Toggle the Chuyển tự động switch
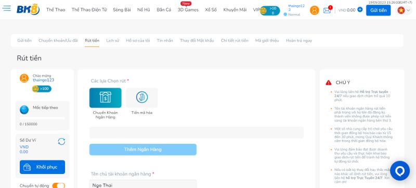 point(59,185)
